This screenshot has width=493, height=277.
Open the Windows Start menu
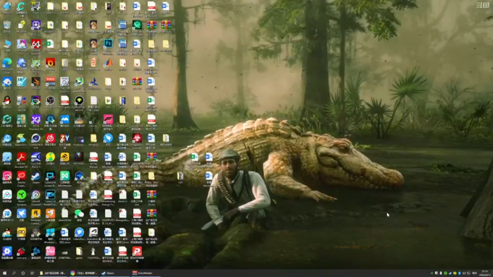(4, 273)
